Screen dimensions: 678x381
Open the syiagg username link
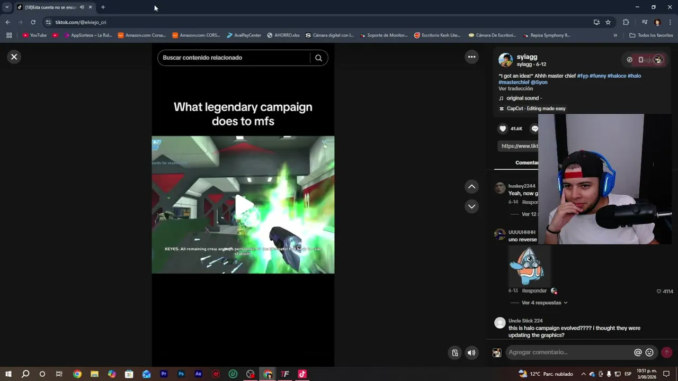click(x=527, y=57)
